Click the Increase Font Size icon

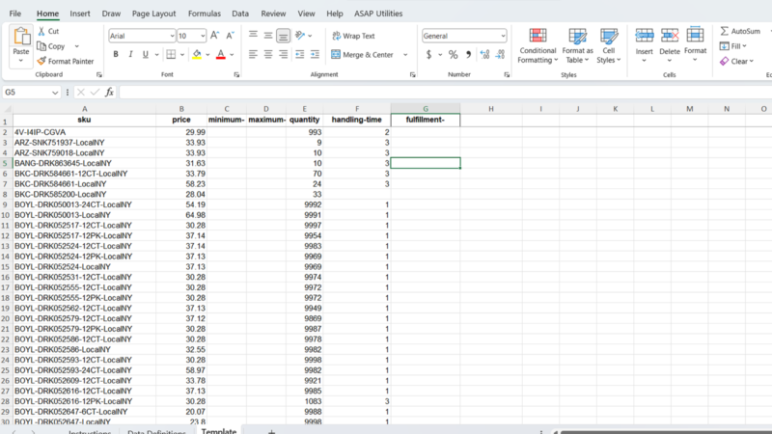coord(215,36)
